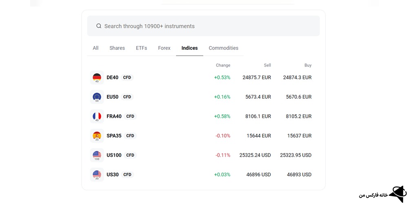Click the CFD badge next to SPA35
The width and height of the screenshot is (408, 204).
coord(130,136)
